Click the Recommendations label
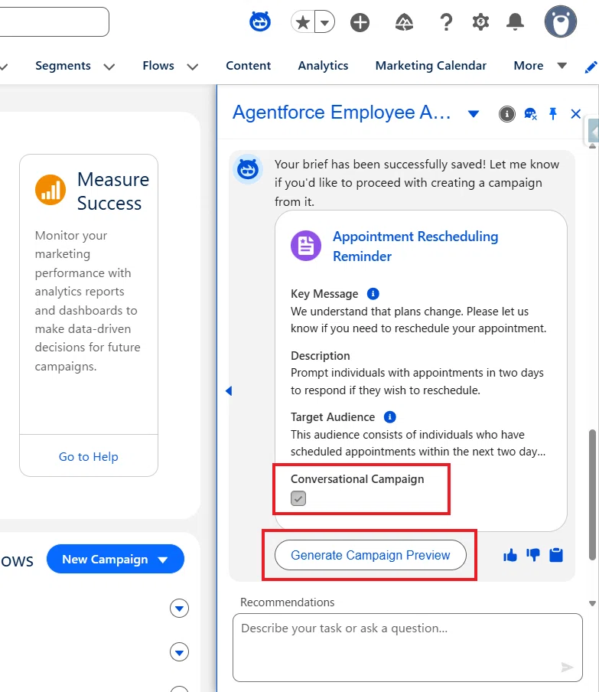This screenshot has height=692, width=599. pos(287,602)
